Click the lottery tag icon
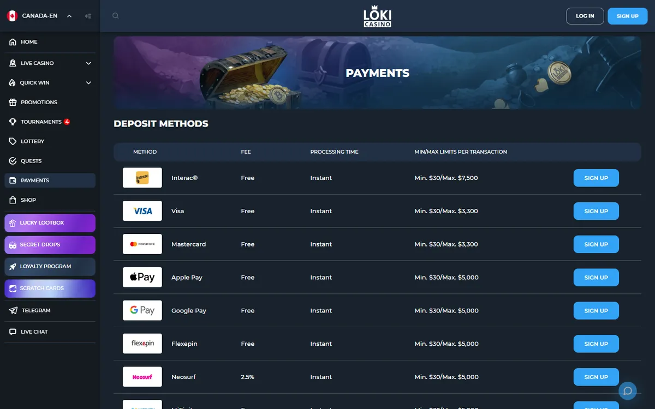 (x=13, y=141)
